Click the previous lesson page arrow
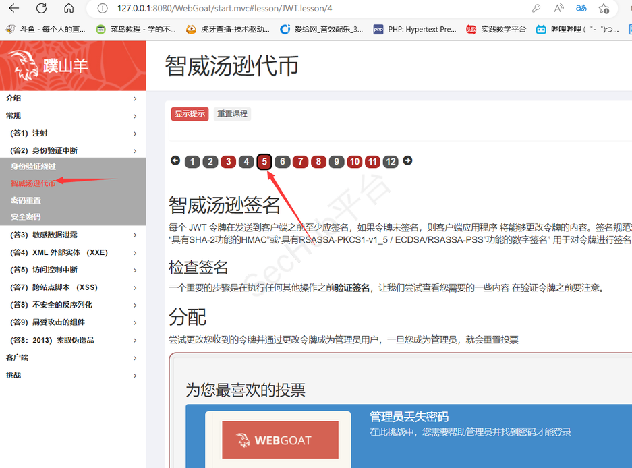 click(x=175, y=161)
